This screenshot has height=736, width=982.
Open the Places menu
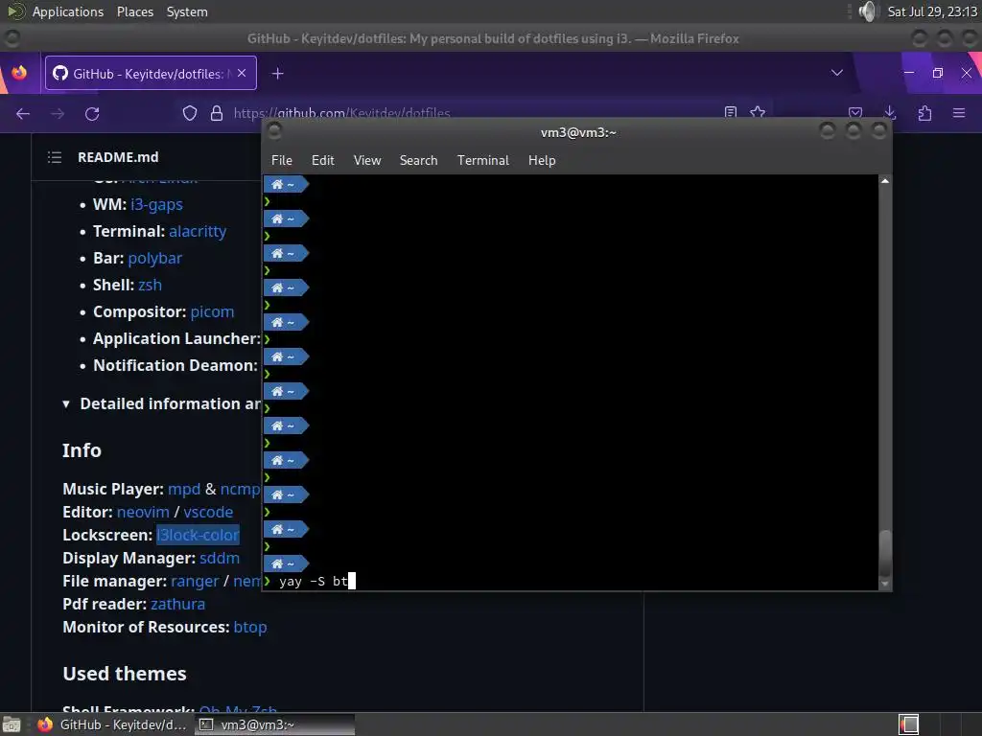135,11
